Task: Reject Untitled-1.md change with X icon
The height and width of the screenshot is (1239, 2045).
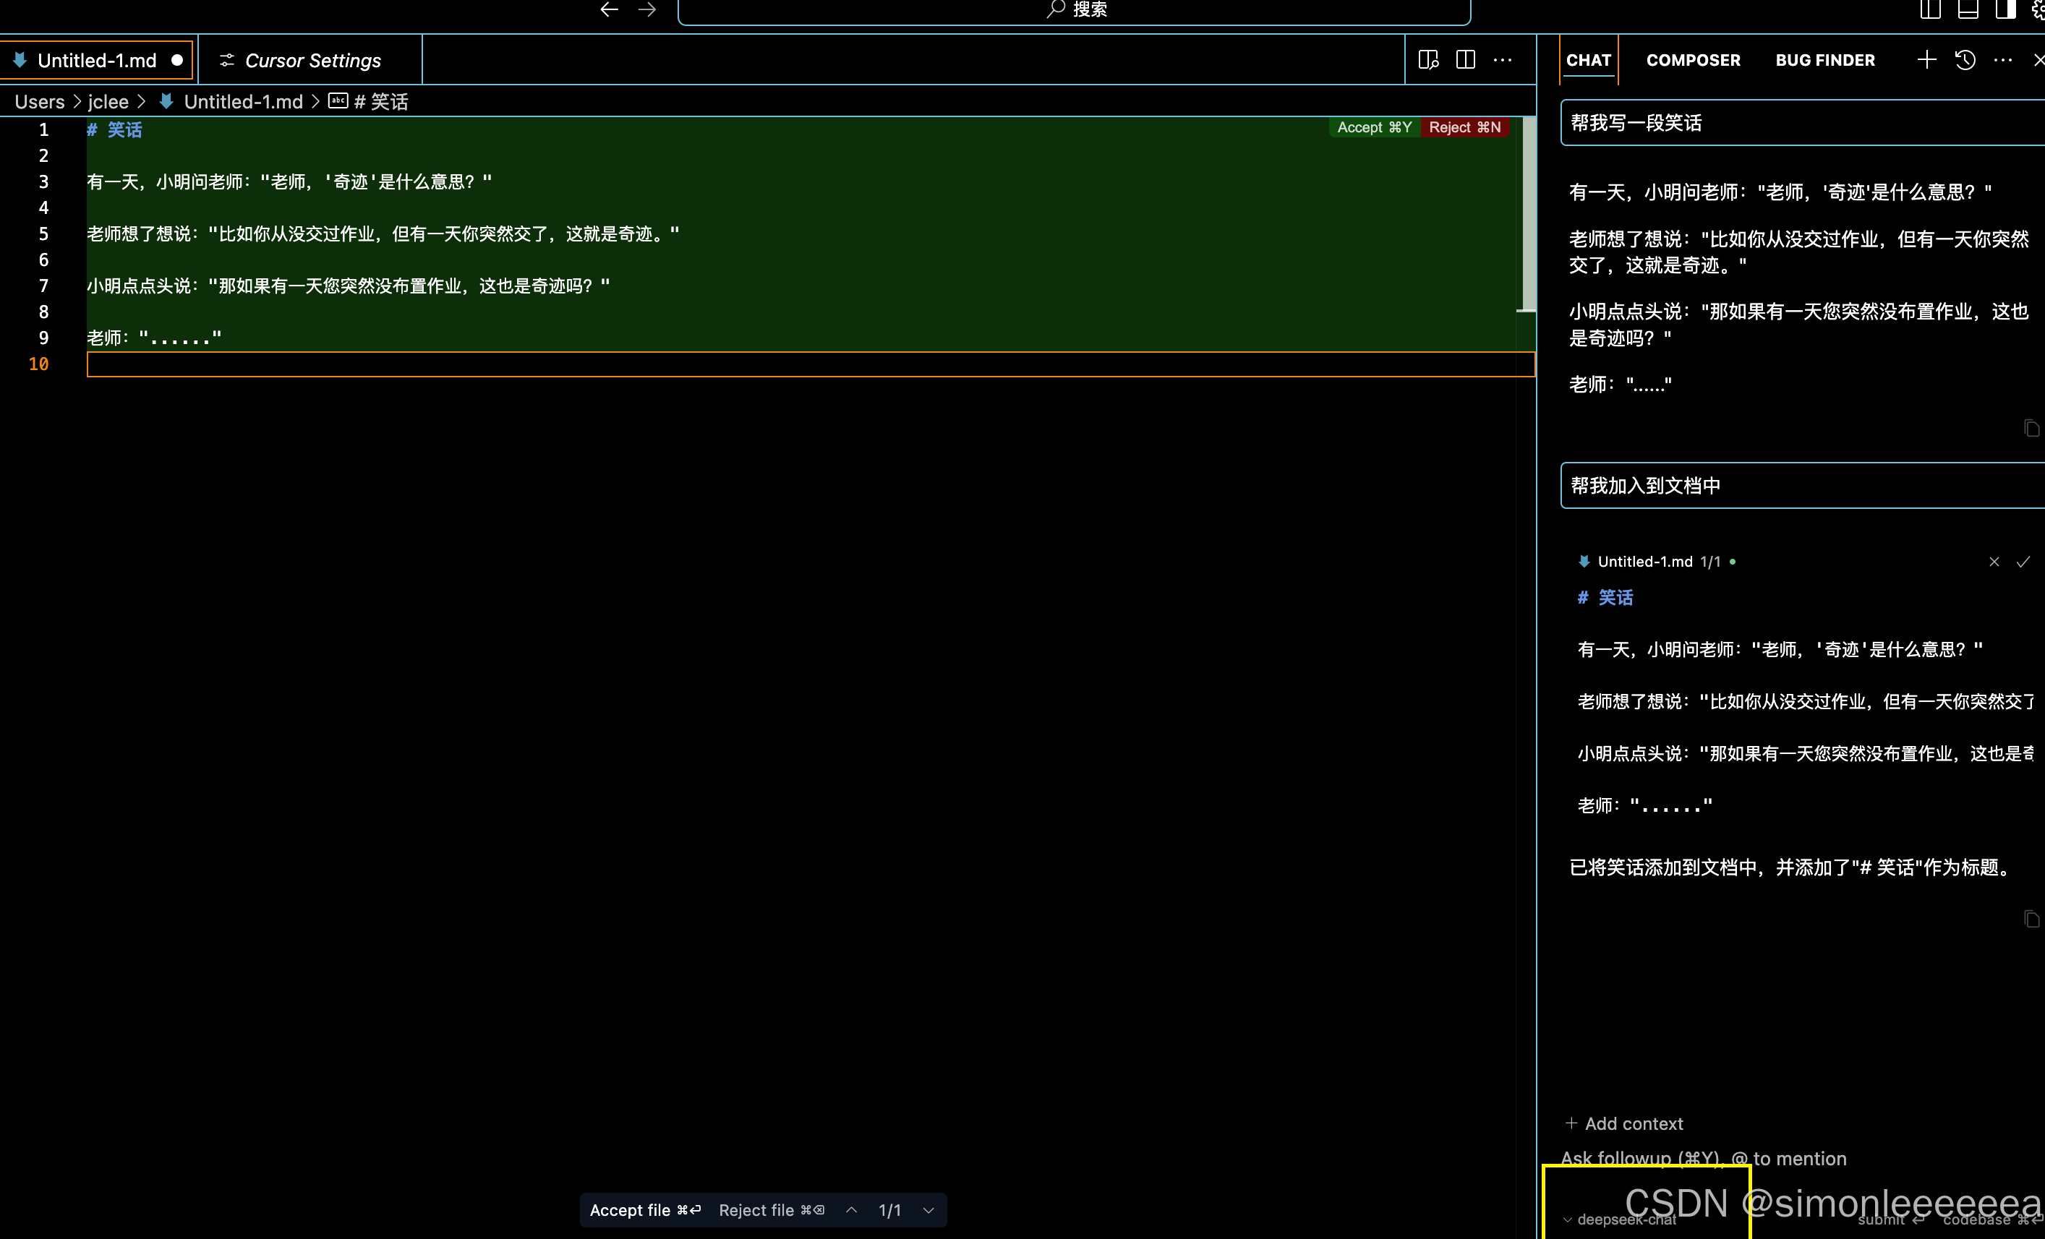Action: [x=1994, y=562]
